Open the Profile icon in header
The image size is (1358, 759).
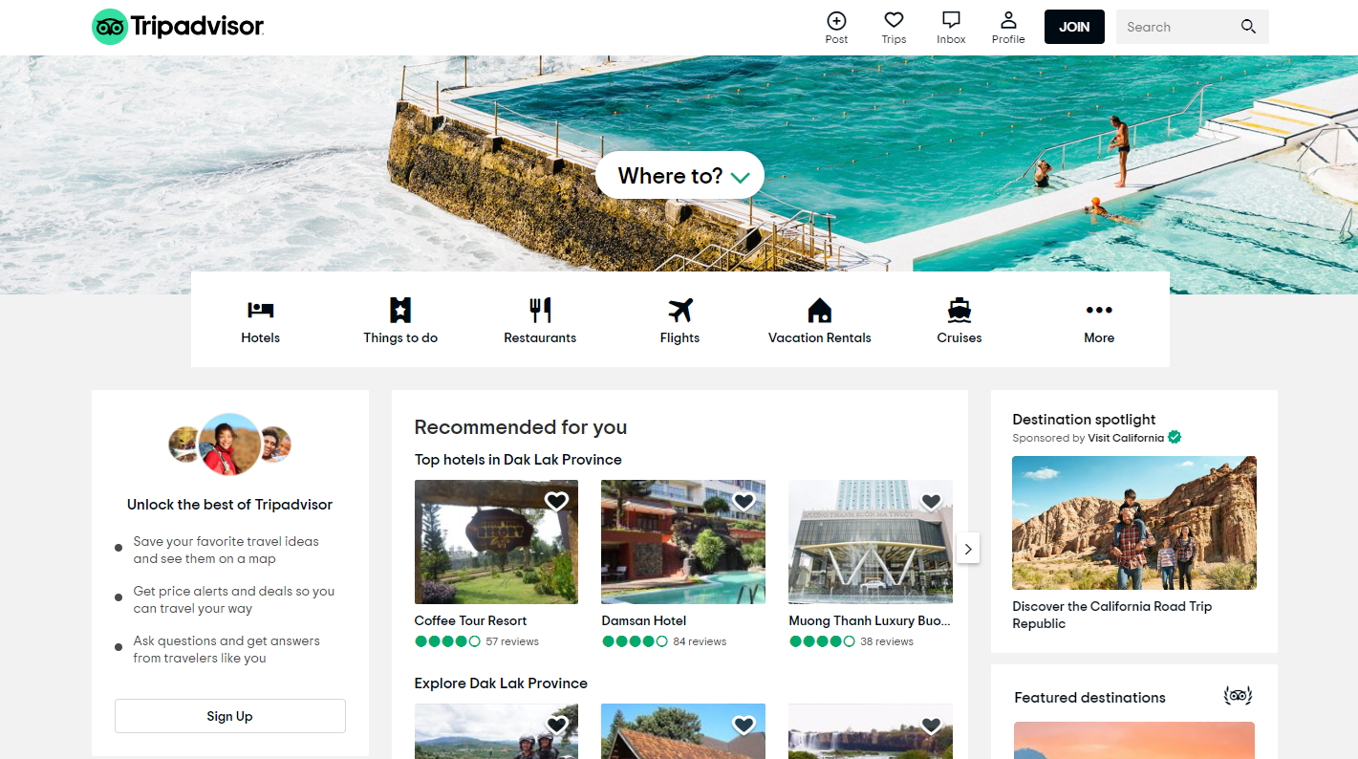tap(1008, 20)
